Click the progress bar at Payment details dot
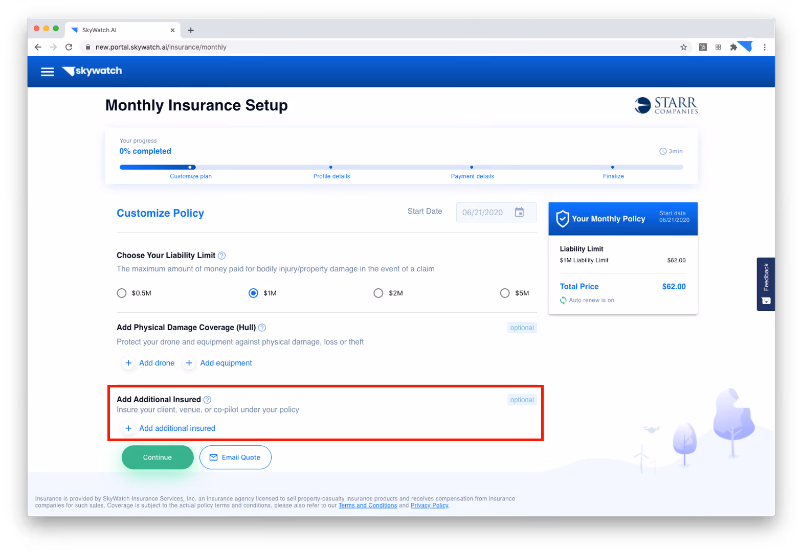The width and height of the screenshot is (802, 552). 472,167
